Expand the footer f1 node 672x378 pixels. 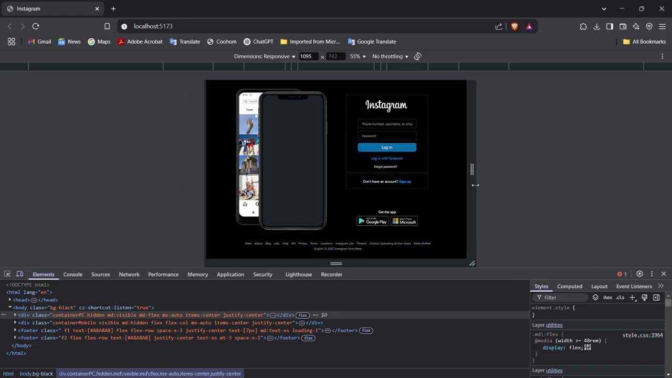[x=15, y=330]
